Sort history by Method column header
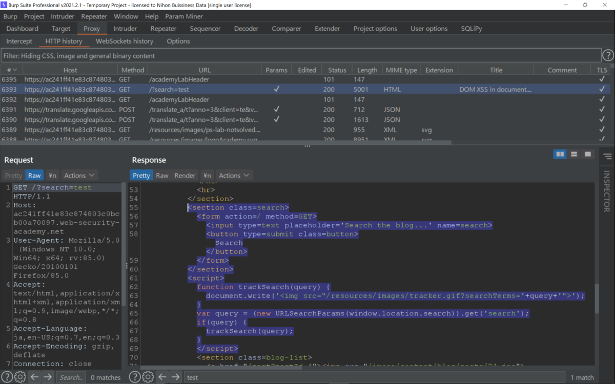Viewport: 615px width, 384px height. point(132,70)
